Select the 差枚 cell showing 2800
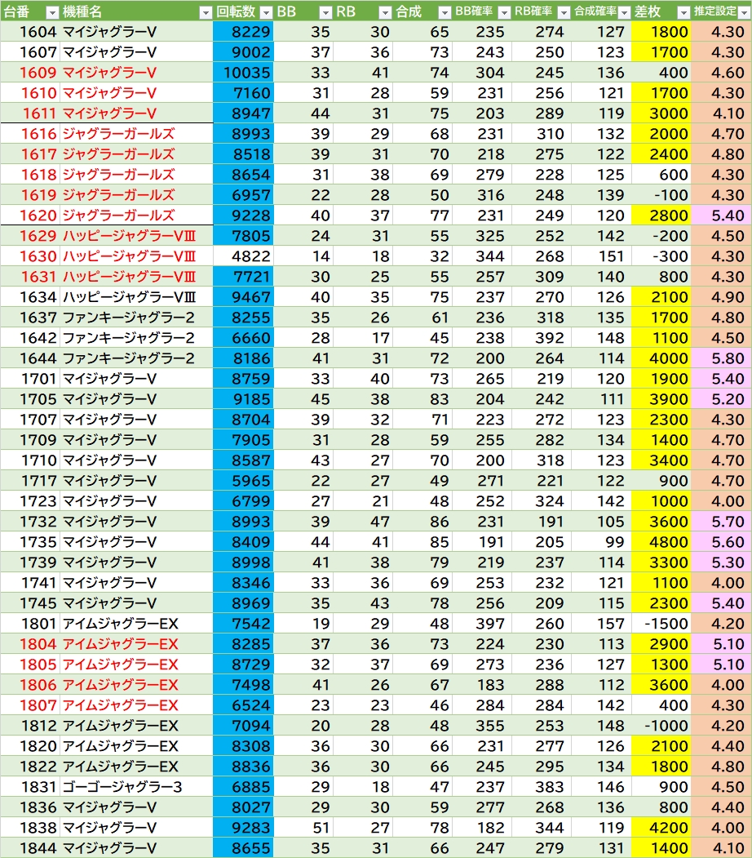Viewport: 752px width, 858px height. [661, 215]
